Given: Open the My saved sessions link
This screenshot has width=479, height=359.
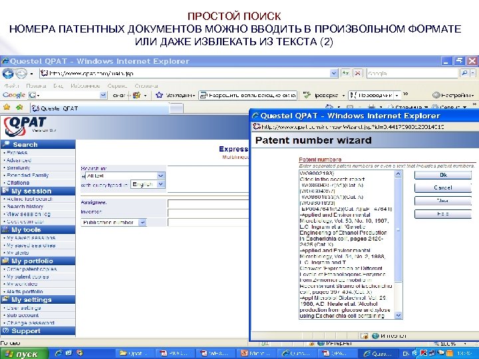Looking at the screenshot, I should coord(31,238).
